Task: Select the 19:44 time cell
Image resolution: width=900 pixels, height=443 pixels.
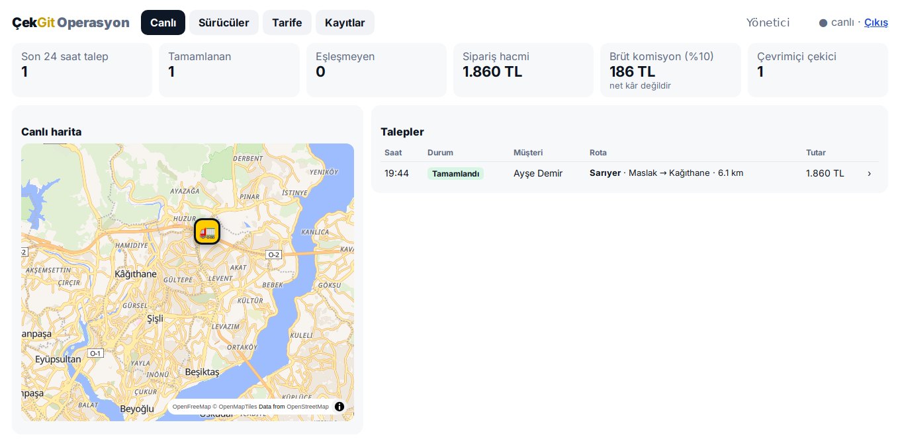Action: (x=396, y=173)
